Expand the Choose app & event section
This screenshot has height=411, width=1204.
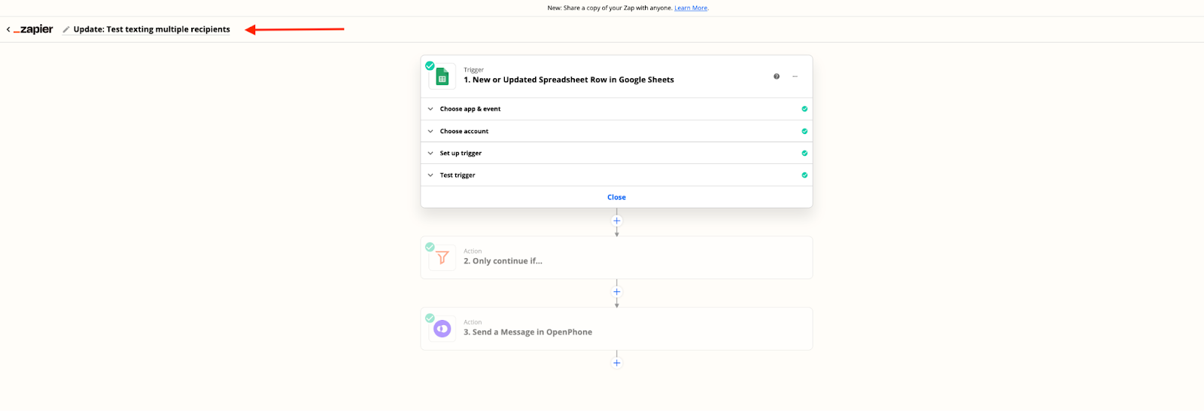[616, 109]
